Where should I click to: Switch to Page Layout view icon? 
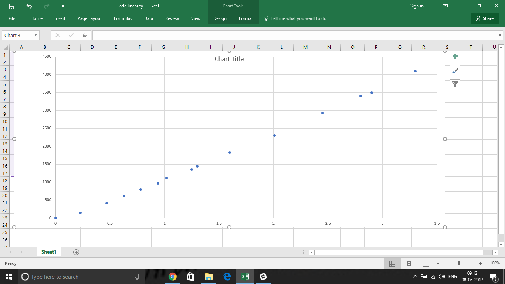coord(409,263)
